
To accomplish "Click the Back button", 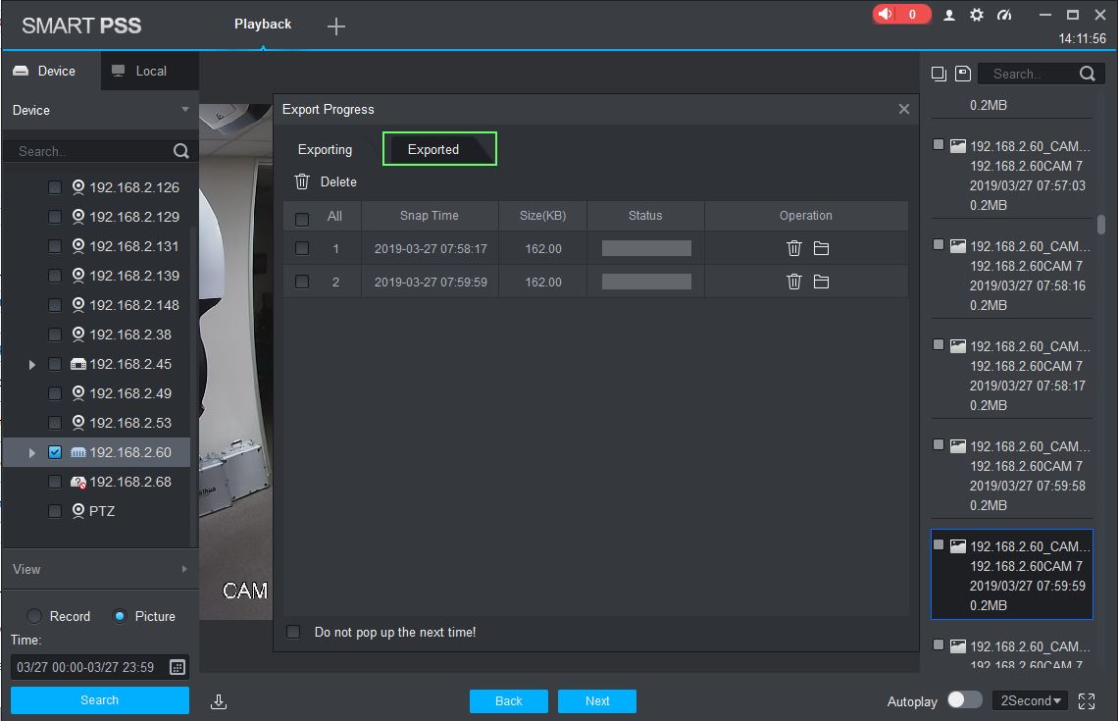I will [x=508, y=701].
